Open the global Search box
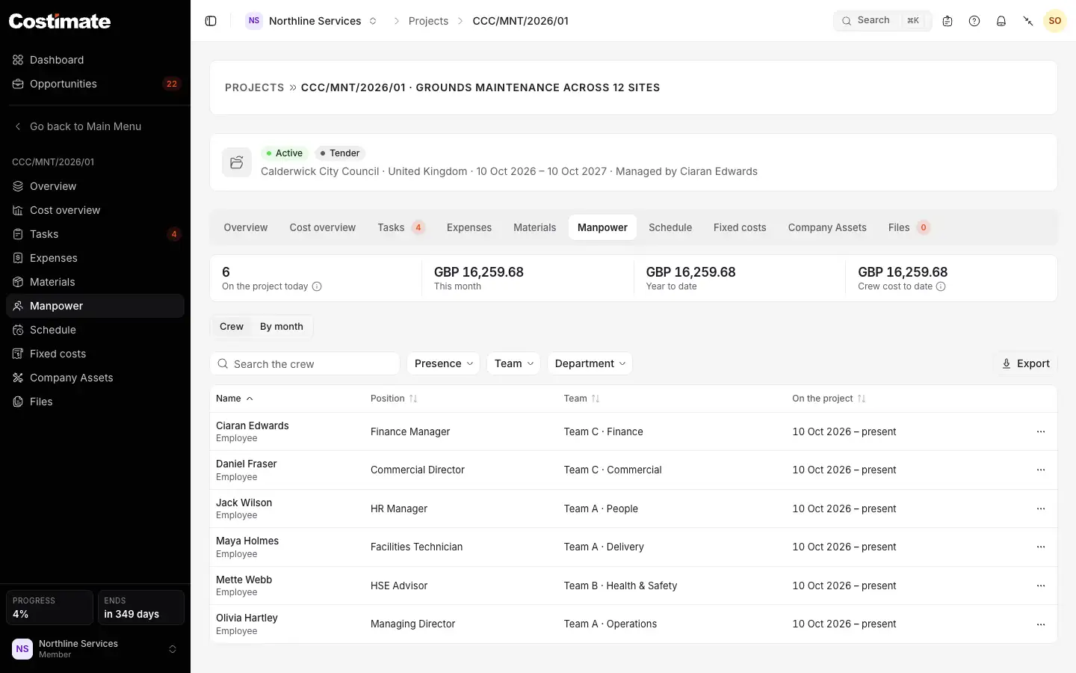The height and width of the screenshot is (673, 1076). point(882,21)
